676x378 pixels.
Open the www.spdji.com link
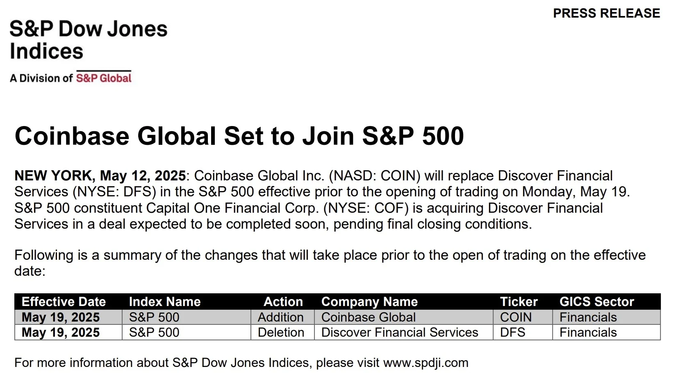point(426,363)
